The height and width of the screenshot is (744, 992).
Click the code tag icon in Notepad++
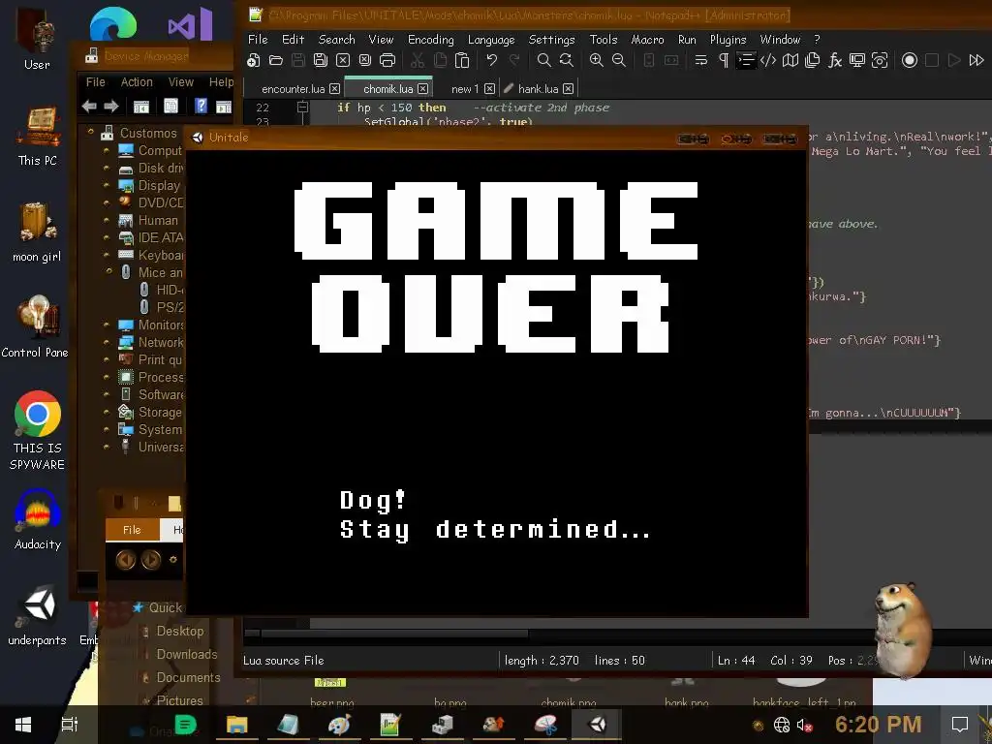click(x=768, y=60)
